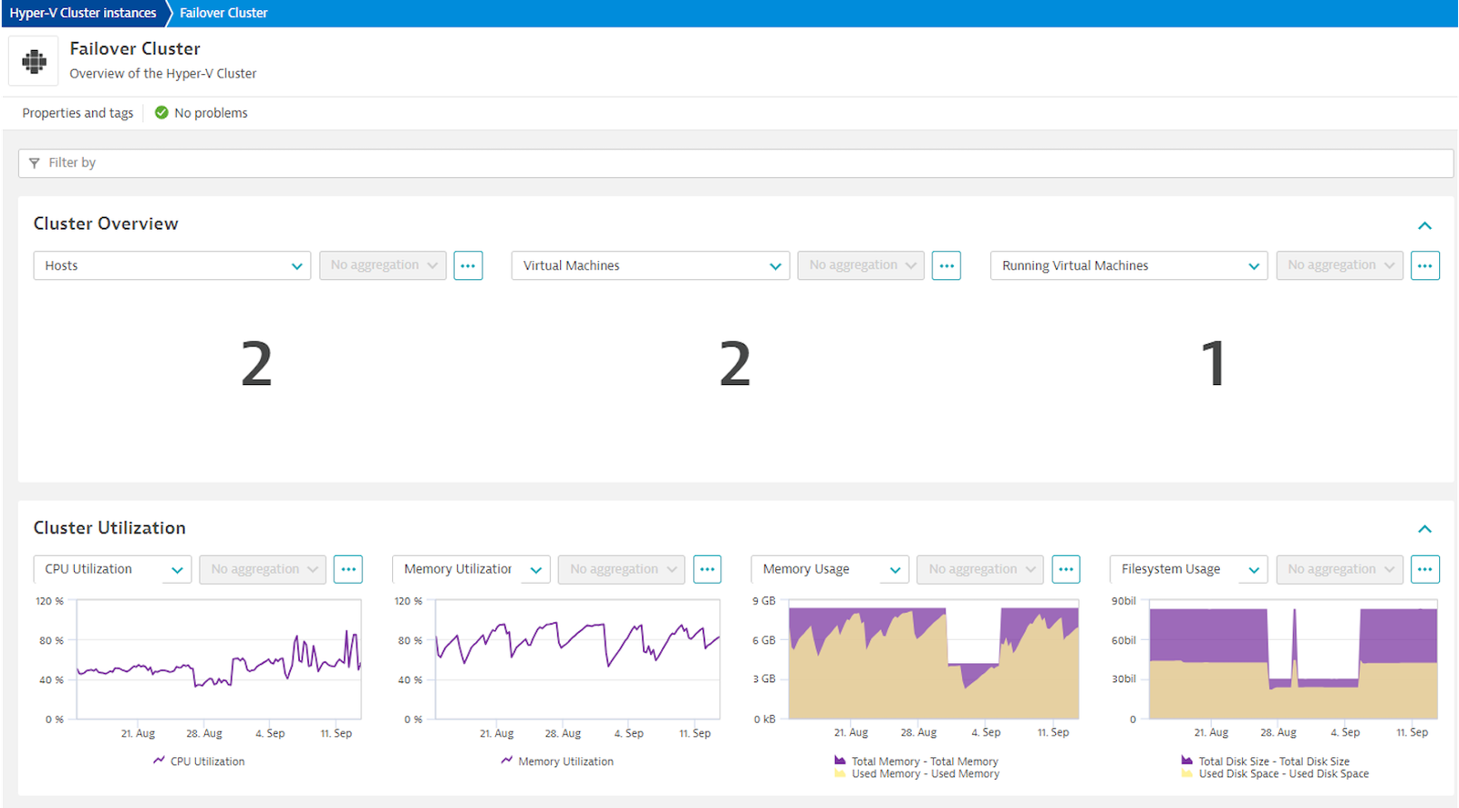The image size is (1459, 808).
Task: Open the Virtual Machines metric dropdown
Action: [x=650, y=265]
